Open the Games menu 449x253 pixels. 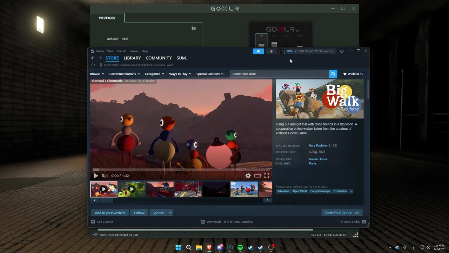(x=134, y=51)
